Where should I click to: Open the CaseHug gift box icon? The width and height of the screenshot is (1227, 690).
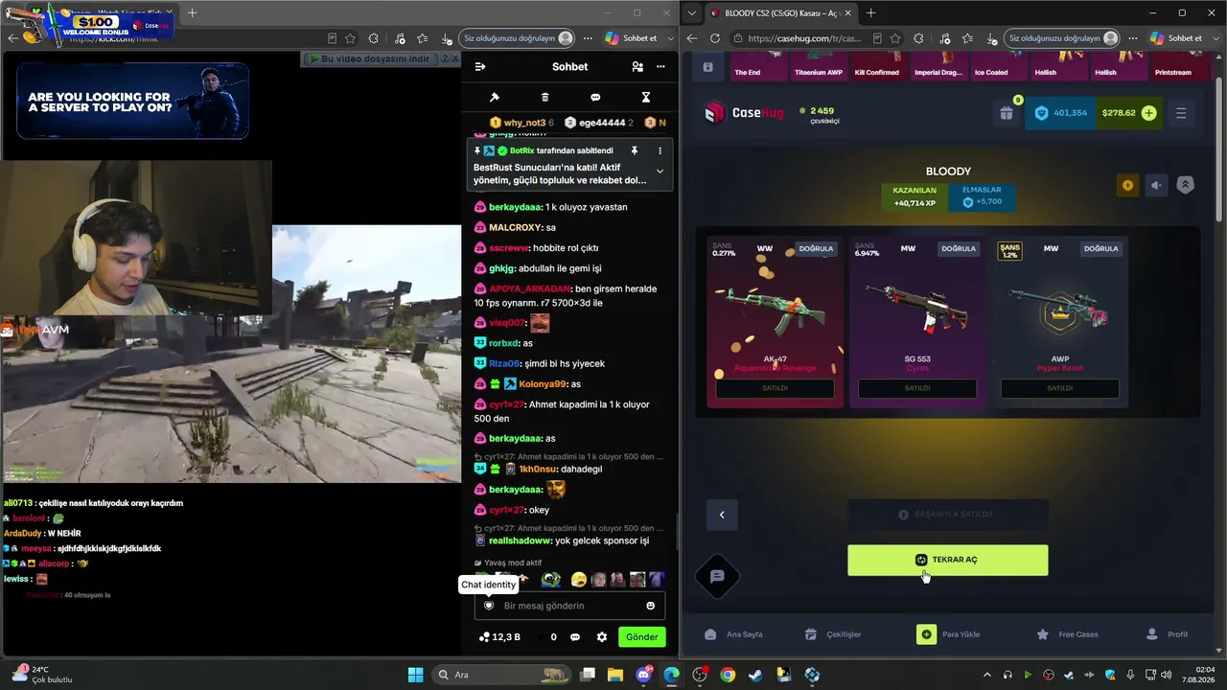coord(1007,113)
